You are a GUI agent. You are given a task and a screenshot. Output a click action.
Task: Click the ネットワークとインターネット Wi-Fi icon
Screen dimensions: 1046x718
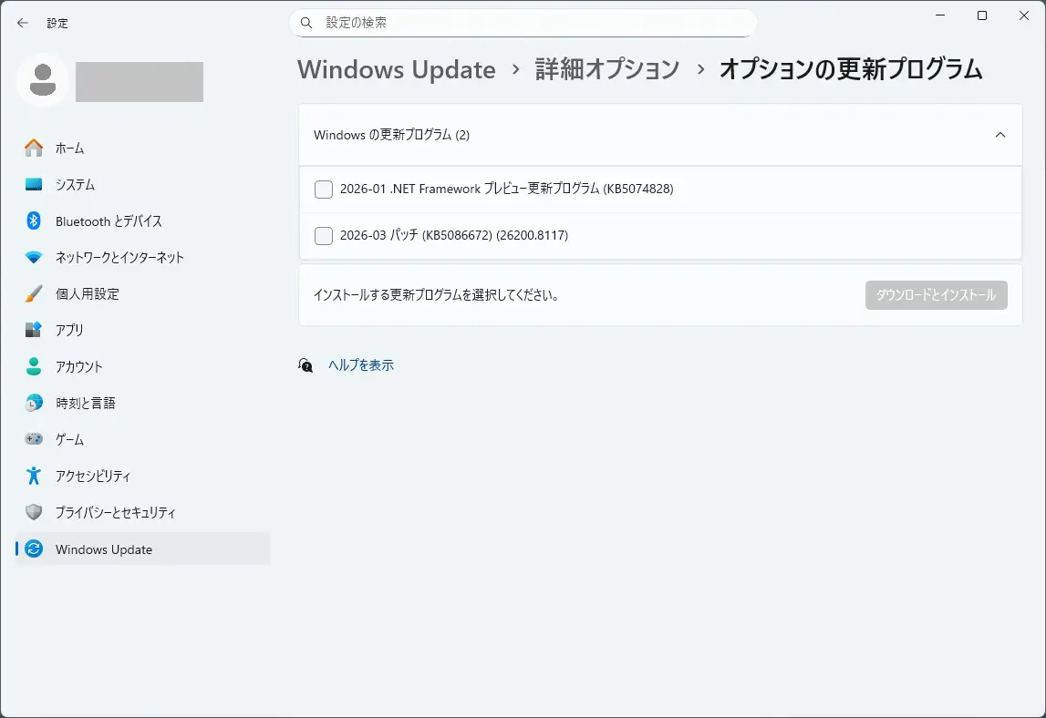[x=34, y=257]
